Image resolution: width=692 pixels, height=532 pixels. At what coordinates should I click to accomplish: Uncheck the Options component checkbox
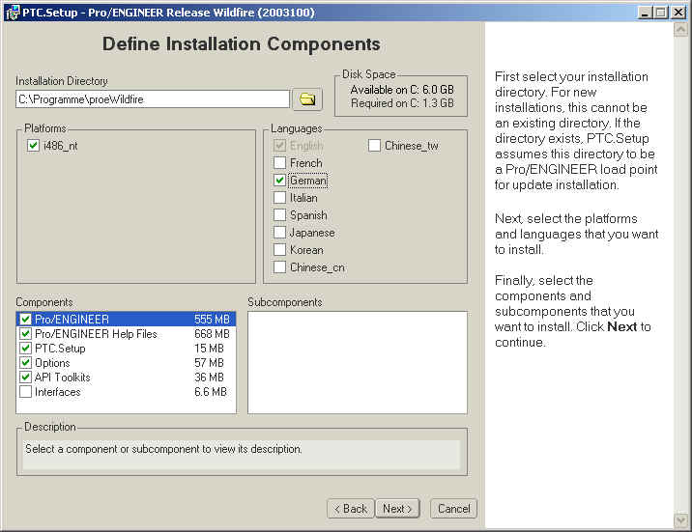click(x=25, y=363)
